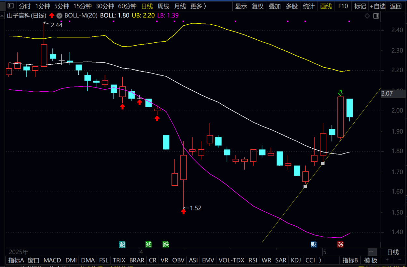Image resolution: width=407 pixels, height=267 pixels.
Task: Click the 跌 event marker
Action: click(166, 244)
